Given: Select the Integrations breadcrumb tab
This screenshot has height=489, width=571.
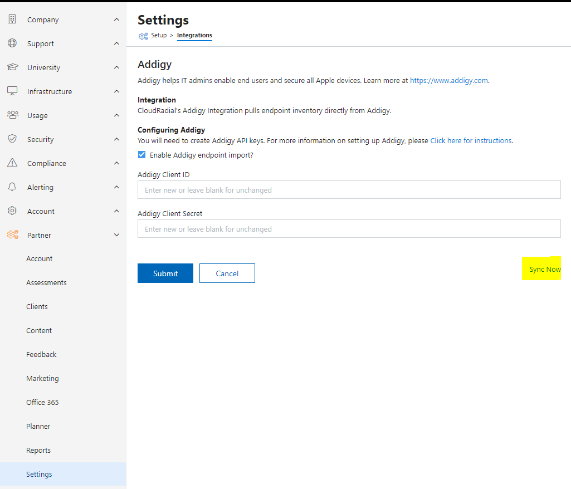Looking at the screenshot, I should 194,35.
